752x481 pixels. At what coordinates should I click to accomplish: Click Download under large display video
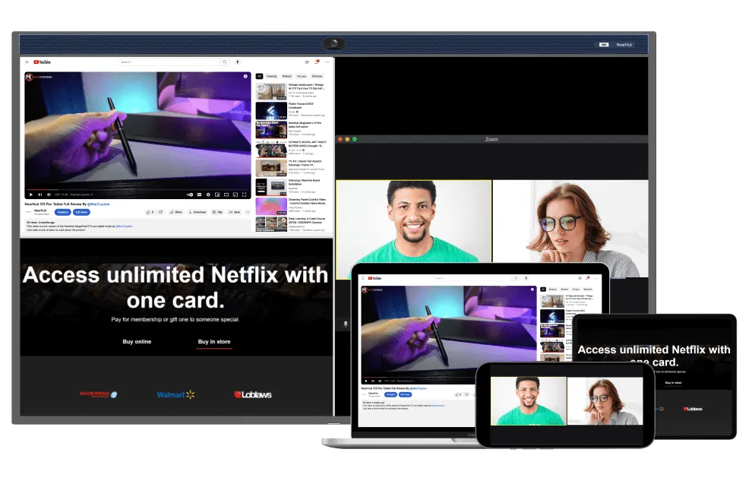click(197, 212)
